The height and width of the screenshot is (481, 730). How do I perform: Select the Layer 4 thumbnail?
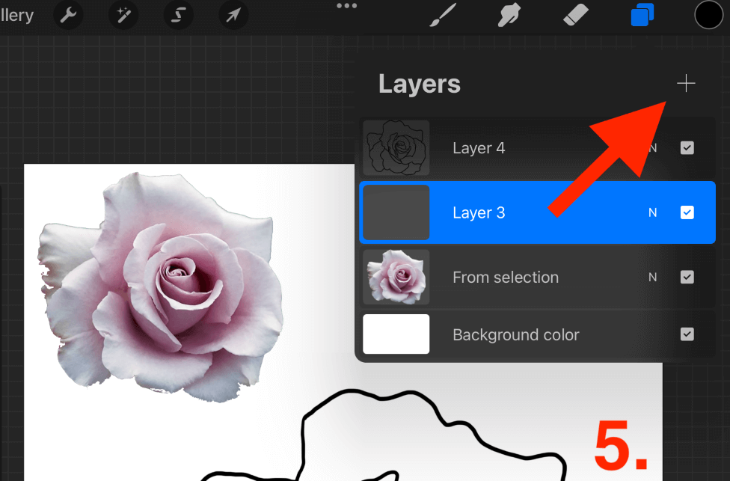pyautogui.click(x=396, y=148)
